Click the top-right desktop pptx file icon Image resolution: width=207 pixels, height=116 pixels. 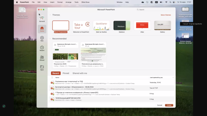185,9
